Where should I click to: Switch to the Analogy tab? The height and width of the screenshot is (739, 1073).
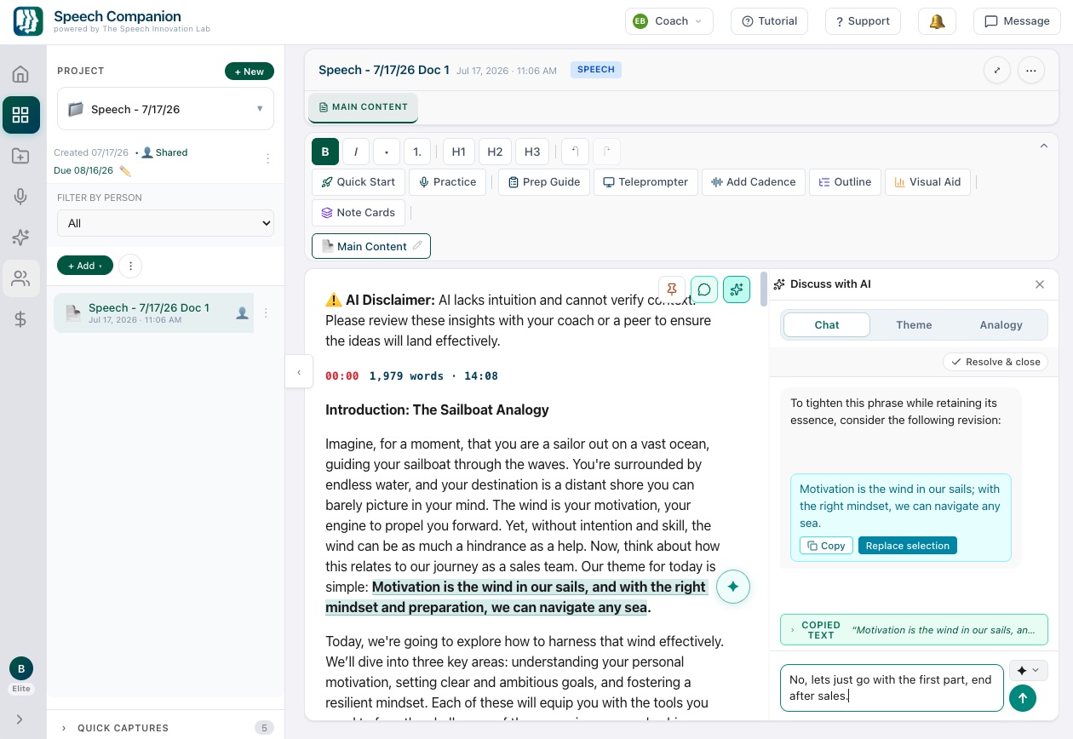(1001, 325)
